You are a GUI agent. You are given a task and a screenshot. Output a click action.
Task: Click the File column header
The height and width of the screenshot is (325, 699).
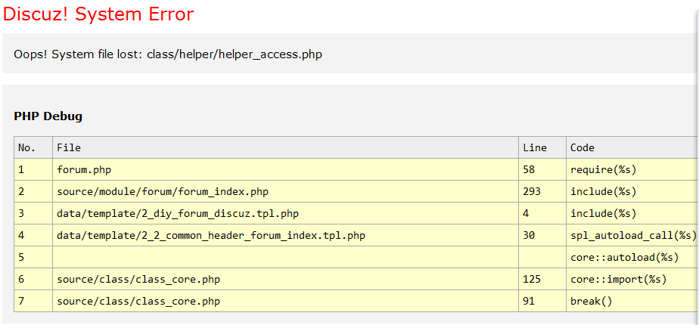[x=285, y=147]
